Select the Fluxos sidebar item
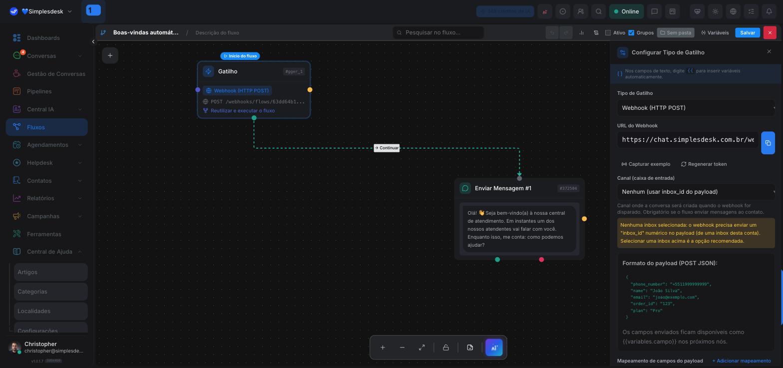Image resolution: width=783 pixels, height=368 pixels. point(46,127)
